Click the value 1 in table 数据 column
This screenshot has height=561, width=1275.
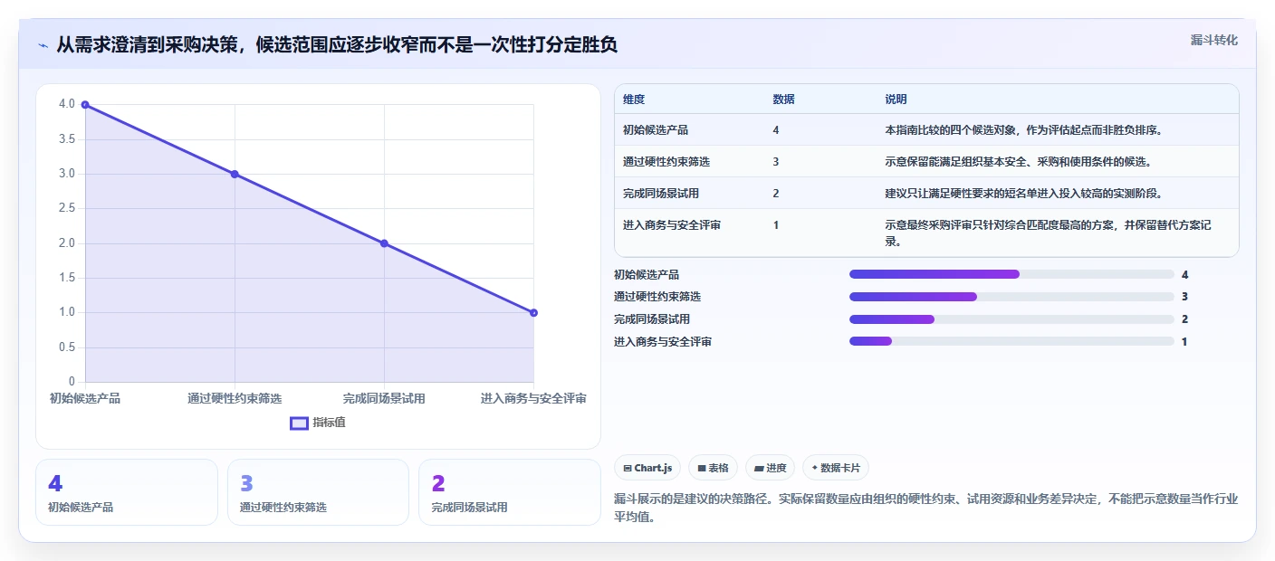776,224
